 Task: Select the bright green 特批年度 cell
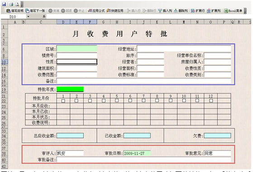(70, 89)
